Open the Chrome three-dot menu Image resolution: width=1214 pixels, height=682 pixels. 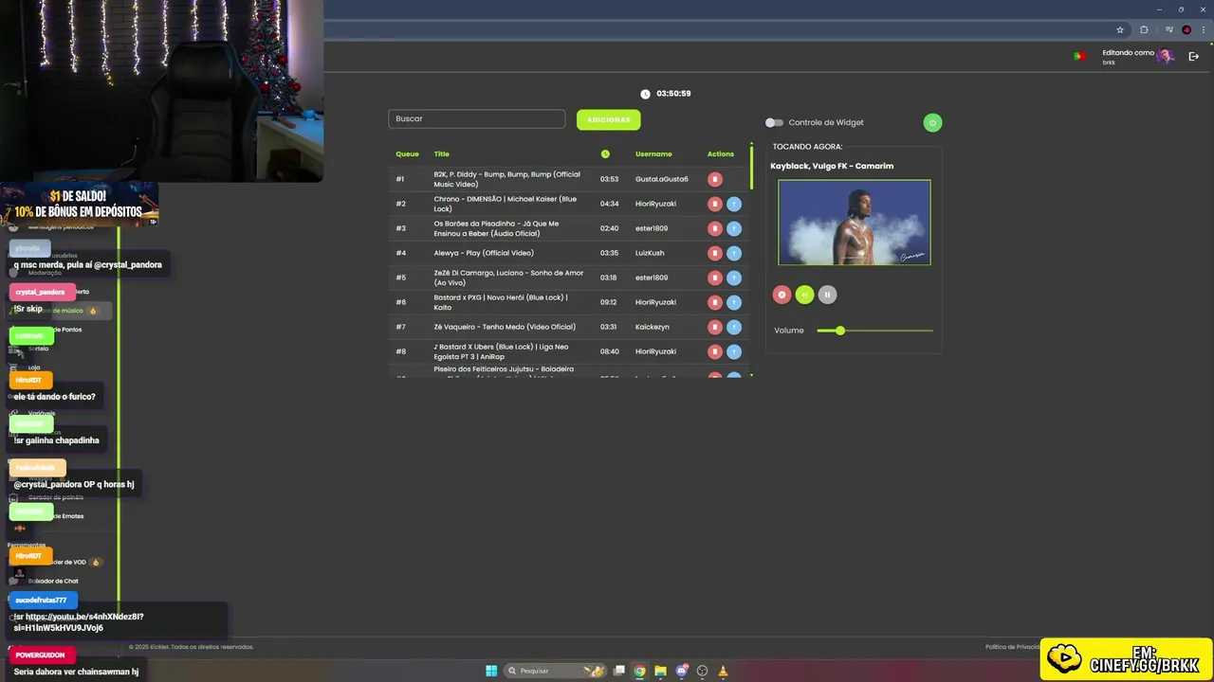click(1203, 29)
